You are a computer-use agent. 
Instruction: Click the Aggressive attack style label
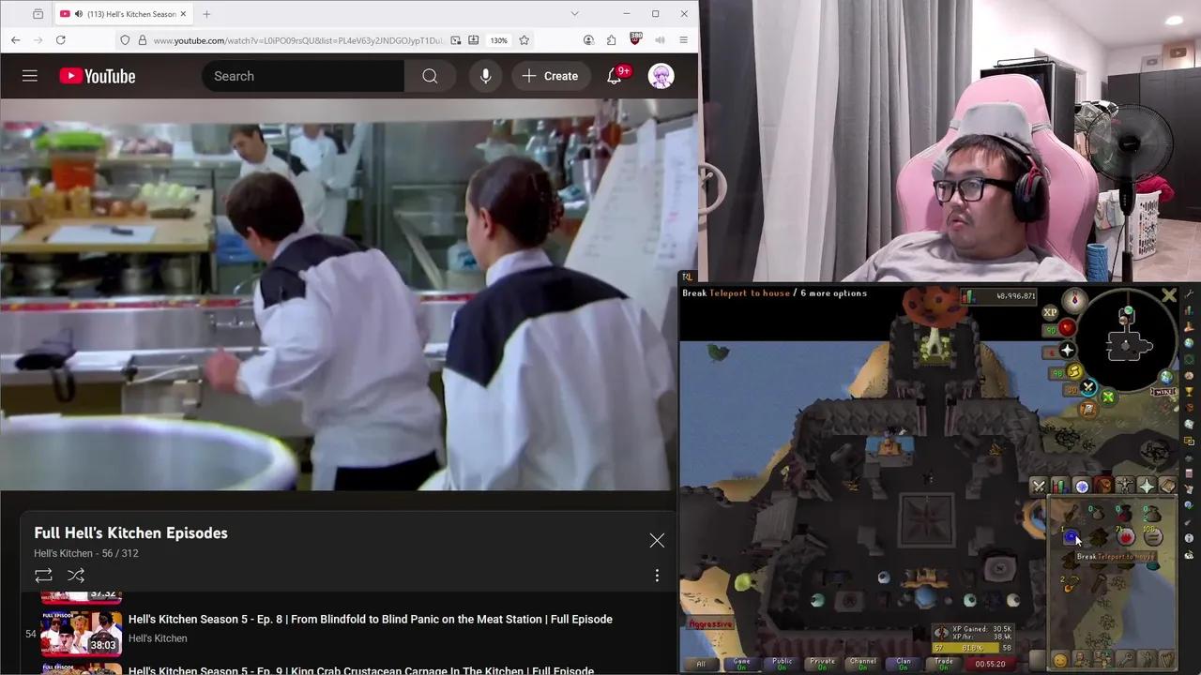tap(710, 624)
